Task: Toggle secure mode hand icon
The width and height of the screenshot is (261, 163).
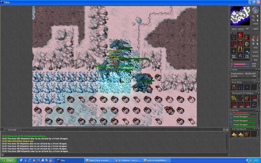Action: tap(257, 44)
